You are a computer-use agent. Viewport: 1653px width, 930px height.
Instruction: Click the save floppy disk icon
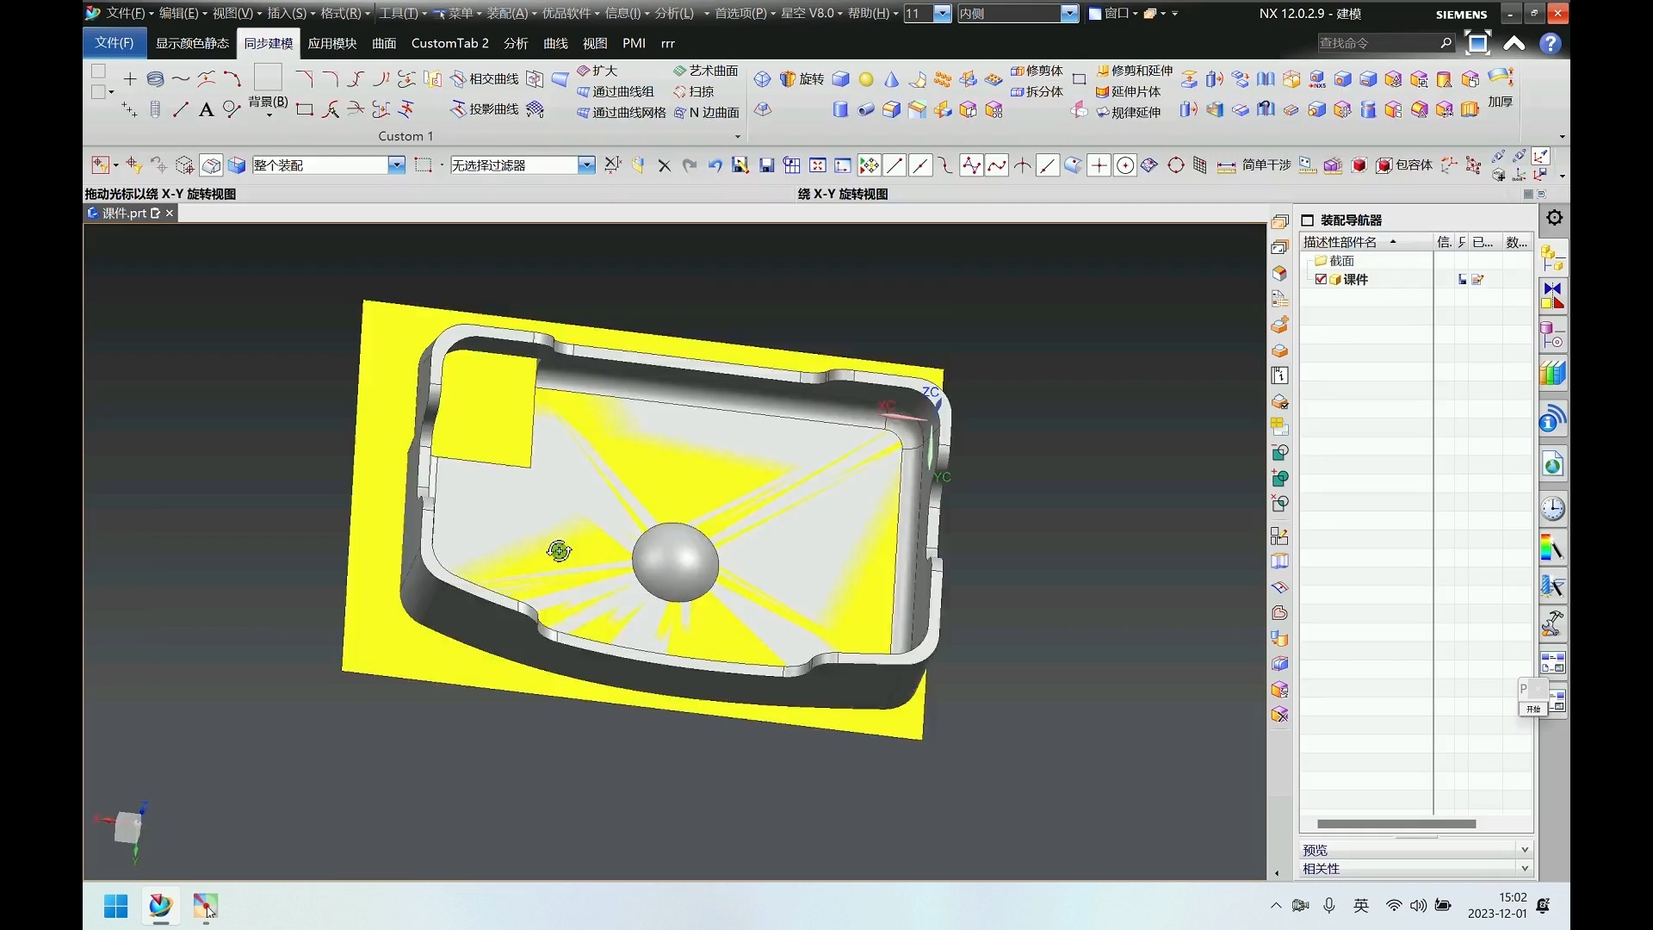coord(766,165)
